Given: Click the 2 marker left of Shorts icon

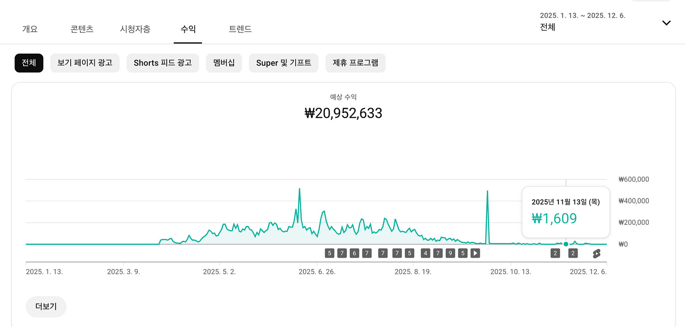Looking at the screenshot, I should tap(573, 253).
